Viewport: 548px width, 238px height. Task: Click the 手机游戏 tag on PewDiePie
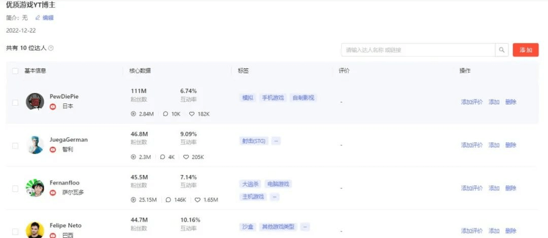click(x=273, y=98)
